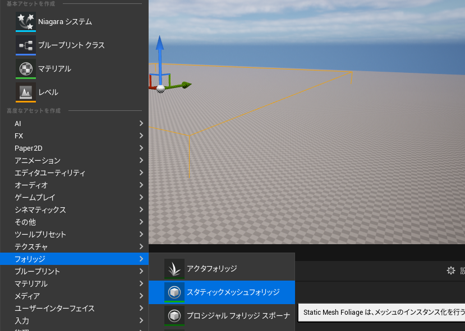Click the ブループリント クラス icon
465x331 pixels.
(x=25, y=45)
